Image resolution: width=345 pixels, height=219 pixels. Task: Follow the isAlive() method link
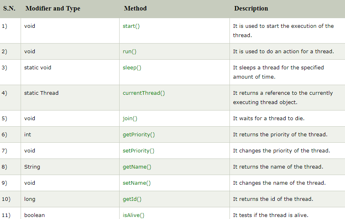(x=134, y=215)
